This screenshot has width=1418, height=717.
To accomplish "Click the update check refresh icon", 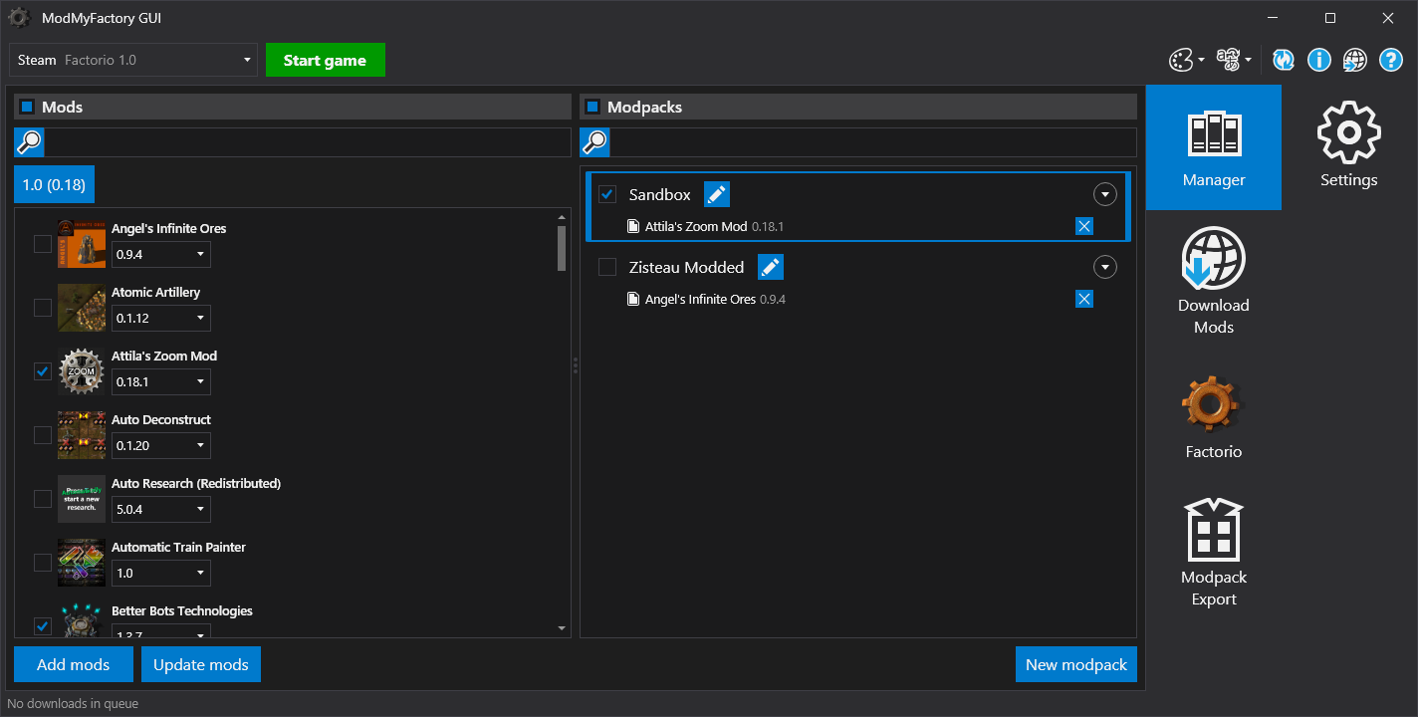I will coord(1284,60).
